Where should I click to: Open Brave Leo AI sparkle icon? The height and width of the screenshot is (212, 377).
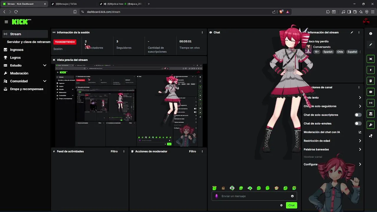coord(361,12)
